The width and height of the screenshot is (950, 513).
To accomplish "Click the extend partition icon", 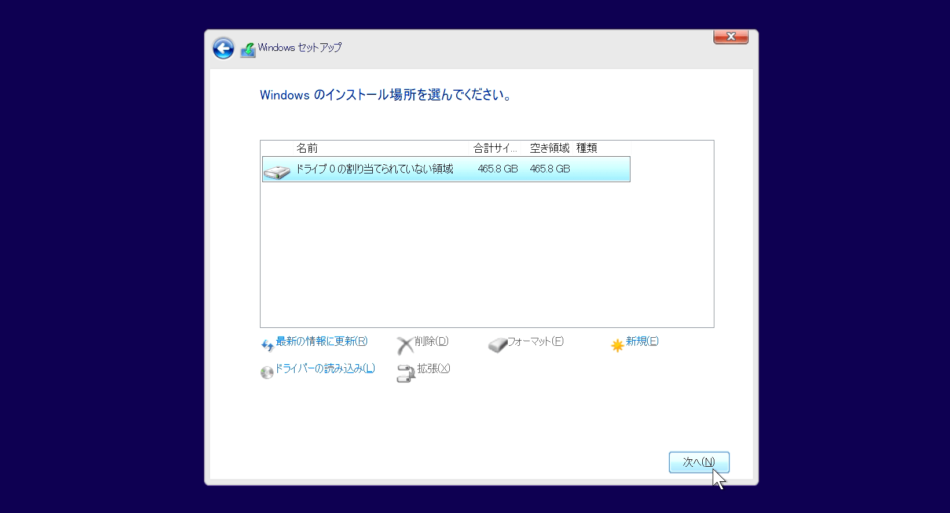I will [406, 373].
